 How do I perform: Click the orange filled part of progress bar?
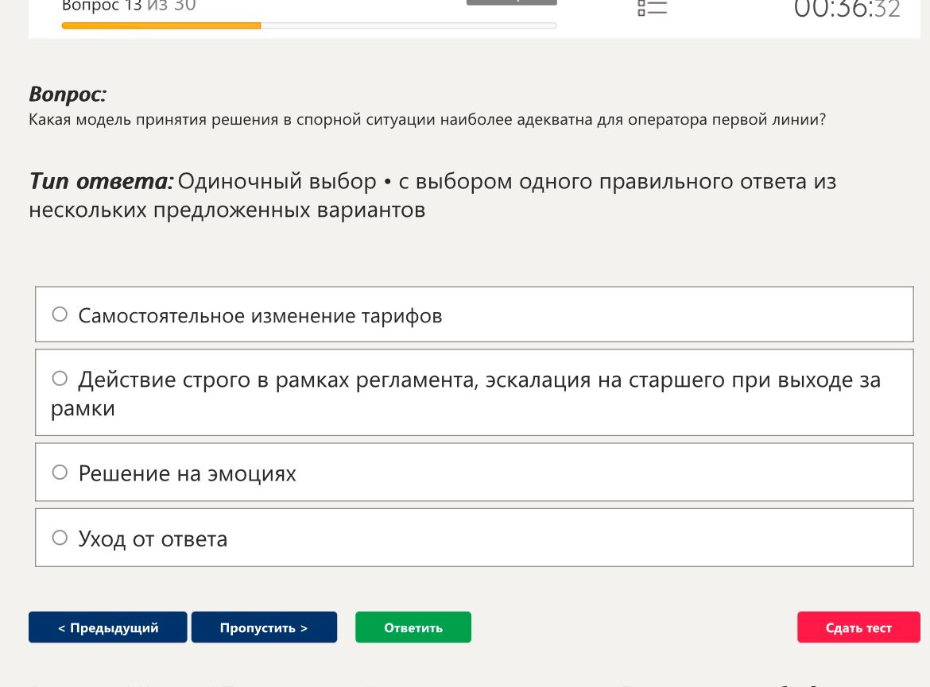tap(161, 25)
